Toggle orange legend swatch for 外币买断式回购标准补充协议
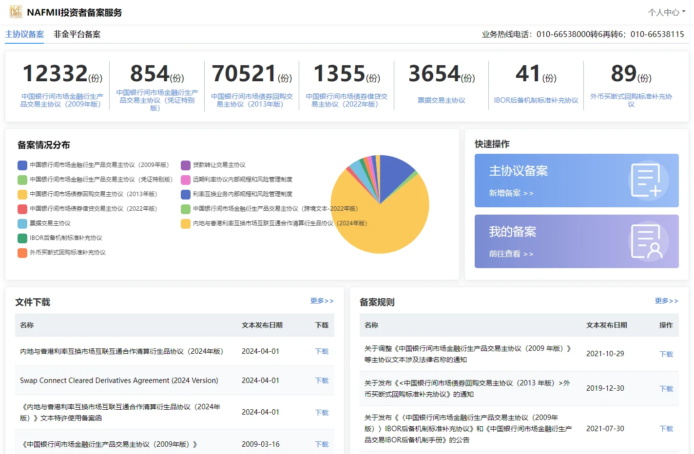The height and width of the screenshot is (454, 694). point(22,253)
